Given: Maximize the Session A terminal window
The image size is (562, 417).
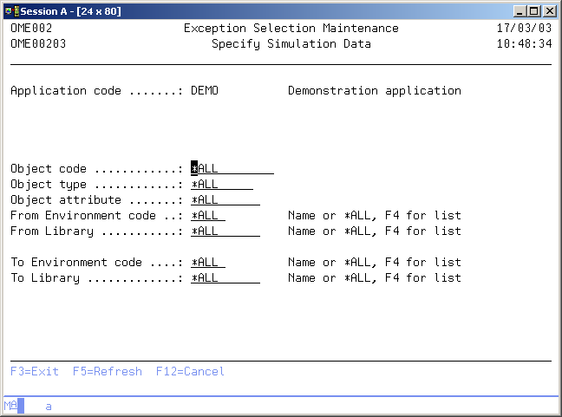Looking at the screenshot, I should click(533, 10).
